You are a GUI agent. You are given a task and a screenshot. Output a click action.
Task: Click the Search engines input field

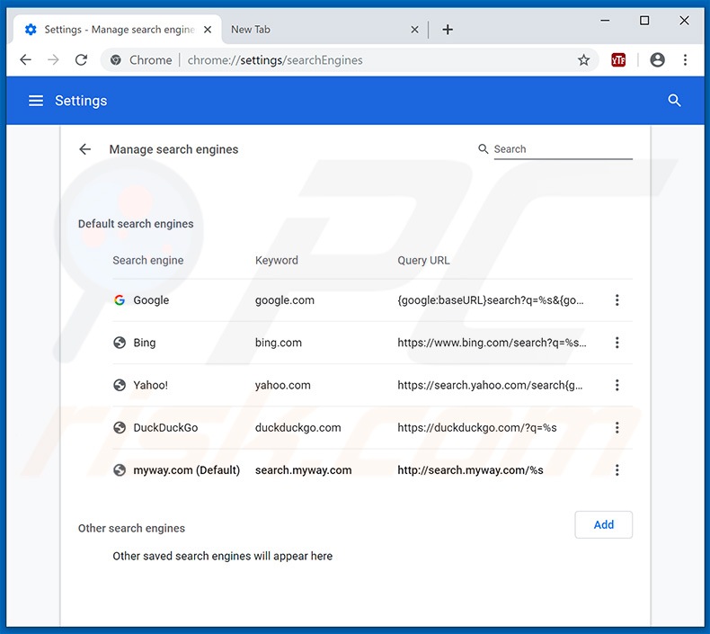pos(563,149)
